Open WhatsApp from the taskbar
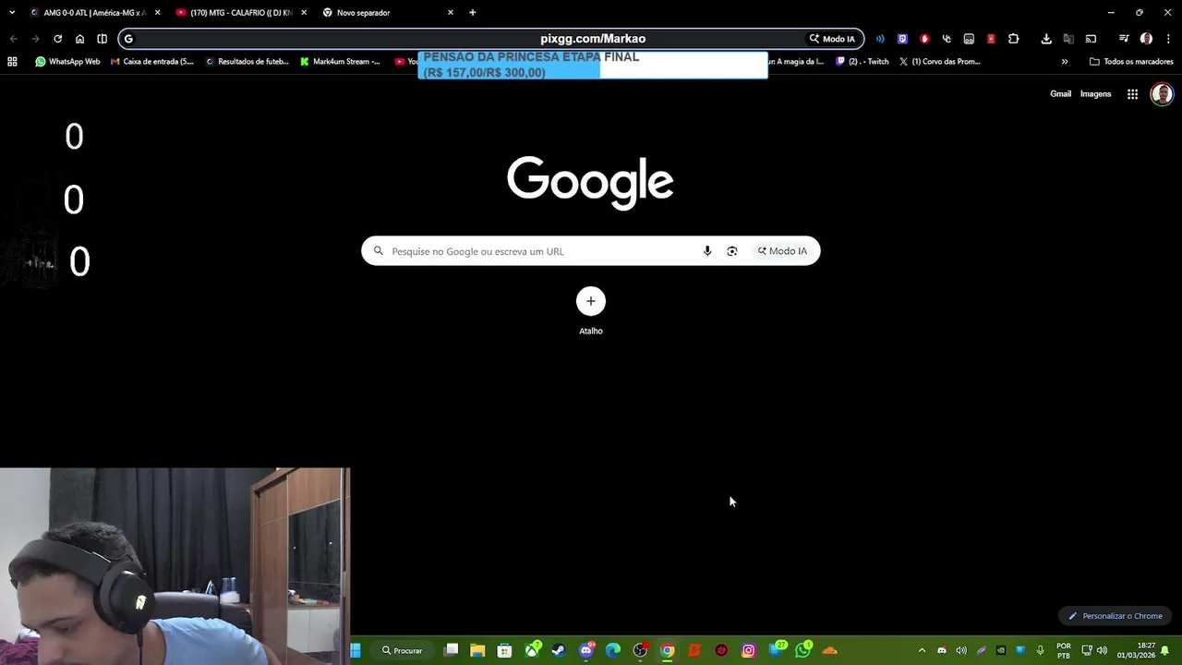 pos(803,650)
